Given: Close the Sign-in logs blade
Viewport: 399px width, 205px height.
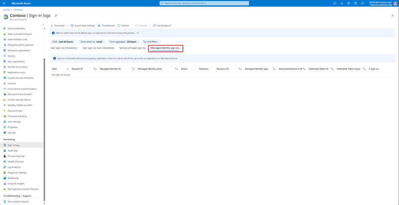Looking at the screenshot, I should pos(393,16).
